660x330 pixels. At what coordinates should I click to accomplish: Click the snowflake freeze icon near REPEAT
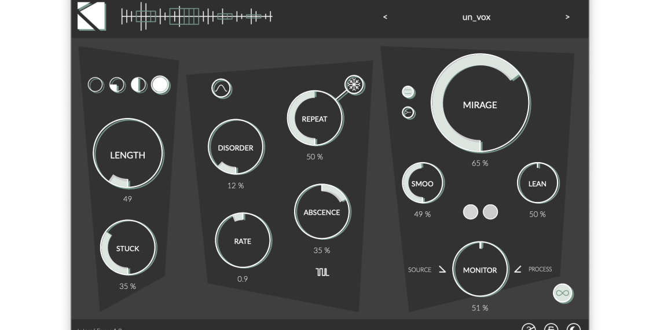pyautogui.click(x=354, y=85)
